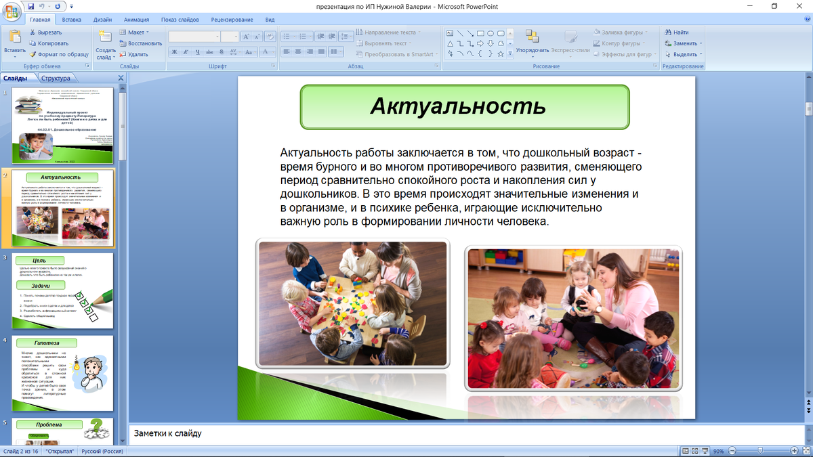
Task: Align text left in Абзац group
Action: 287,51
